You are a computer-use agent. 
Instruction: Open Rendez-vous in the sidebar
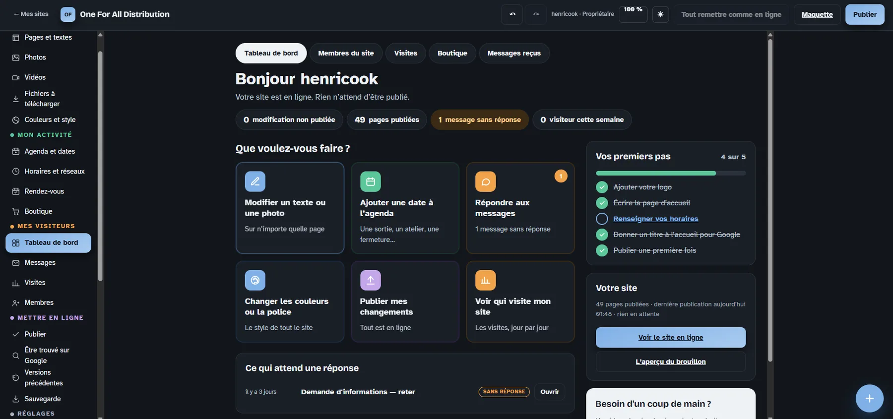pyautogui.click(x=48, y=191)
